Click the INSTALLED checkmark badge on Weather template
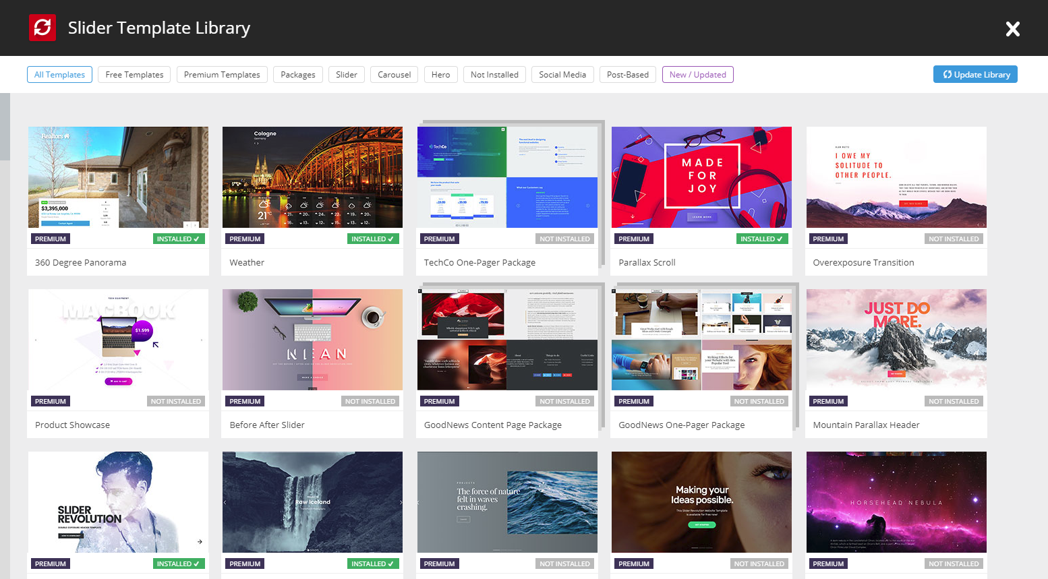 373,238
